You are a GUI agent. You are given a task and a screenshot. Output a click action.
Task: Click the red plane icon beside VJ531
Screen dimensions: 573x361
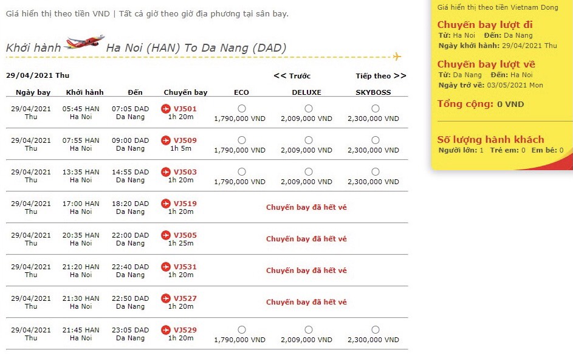pyautogui.click(x=166, y=267)
